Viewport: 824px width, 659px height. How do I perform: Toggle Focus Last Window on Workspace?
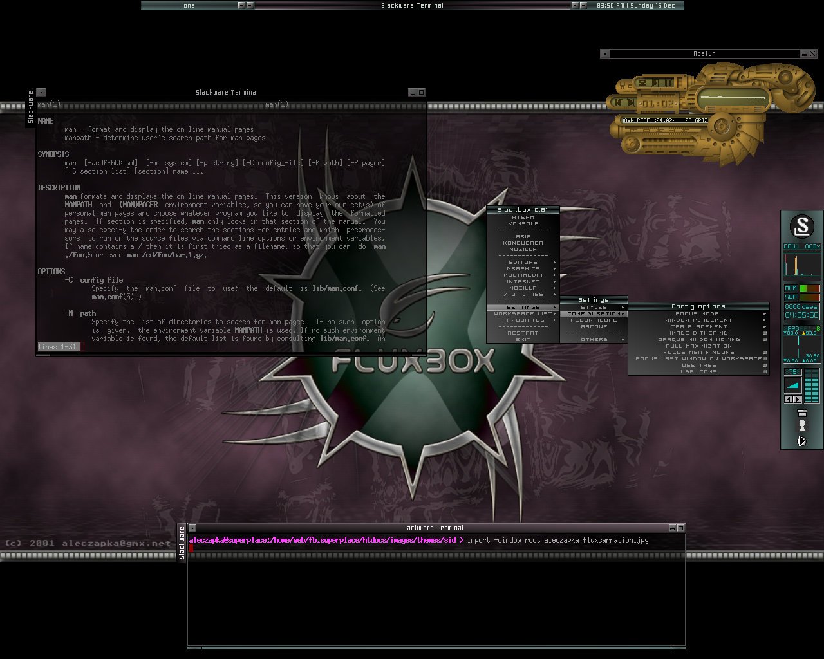698,358
